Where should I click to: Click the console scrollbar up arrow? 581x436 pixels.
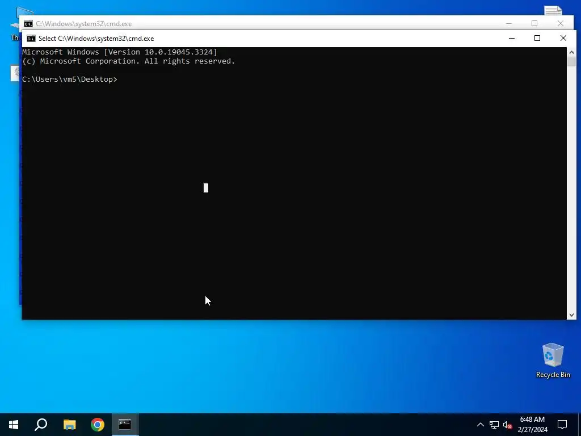571,52
